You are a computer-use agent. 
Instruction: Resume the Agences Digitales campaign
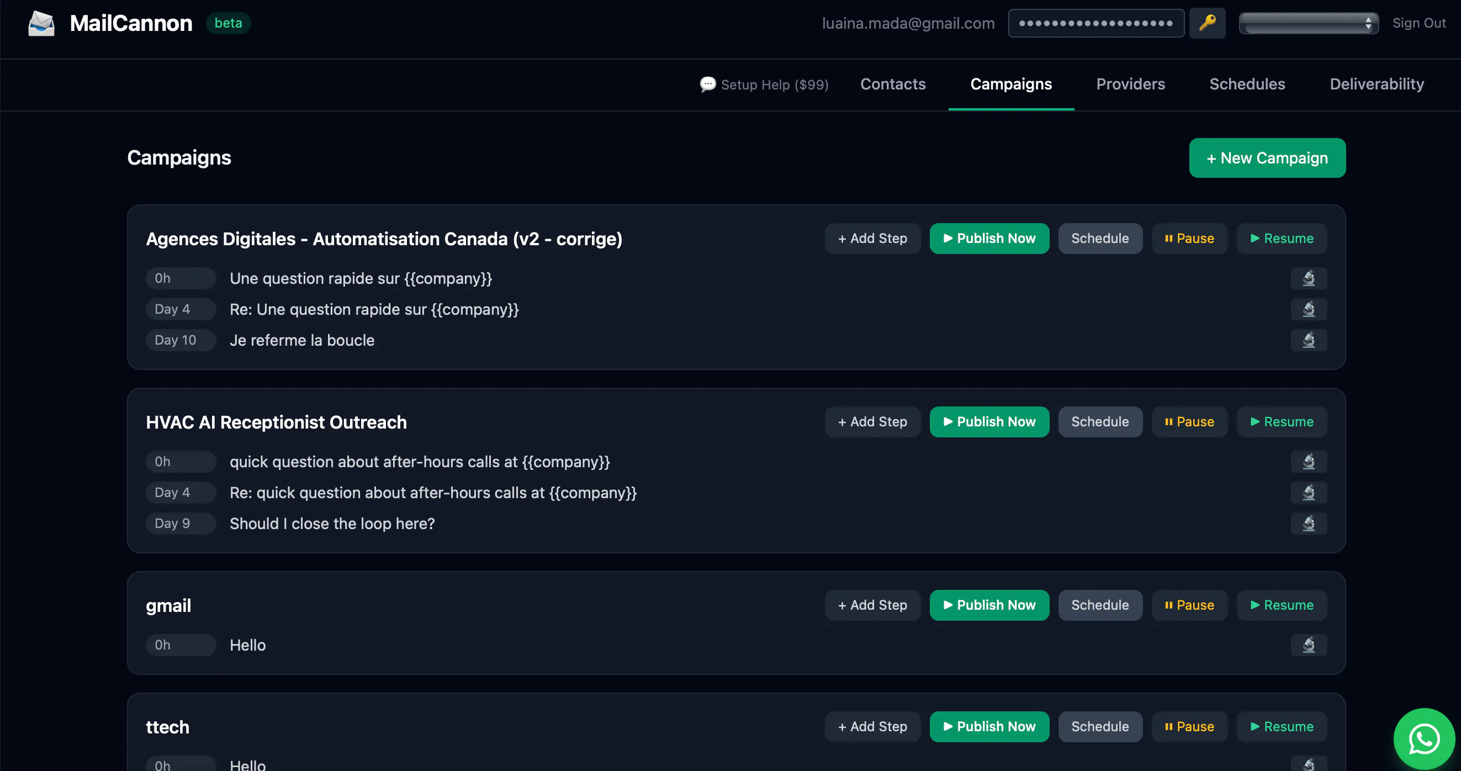click(x=1281, y=239)
